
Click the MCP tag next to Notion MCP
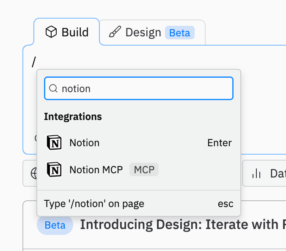(144, 170)
